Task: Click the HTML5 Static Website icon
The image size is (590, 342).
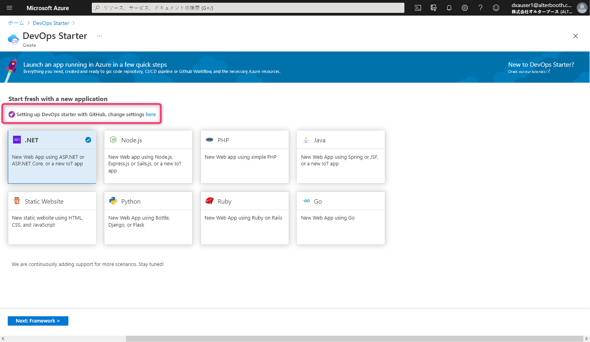Action: pyautogui.click(x=17, y=201)
